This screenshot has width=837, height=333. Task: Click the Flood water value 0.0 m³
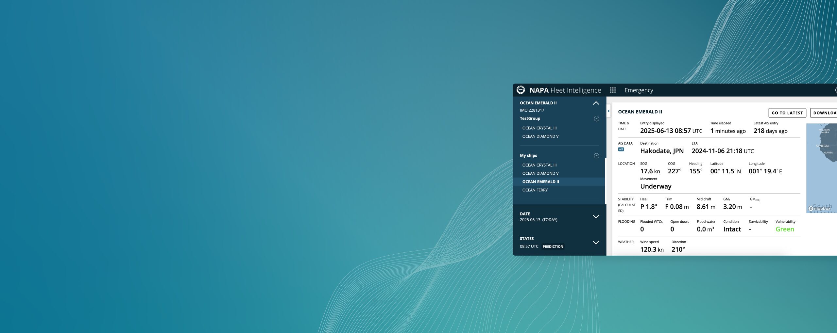[705, 229]
